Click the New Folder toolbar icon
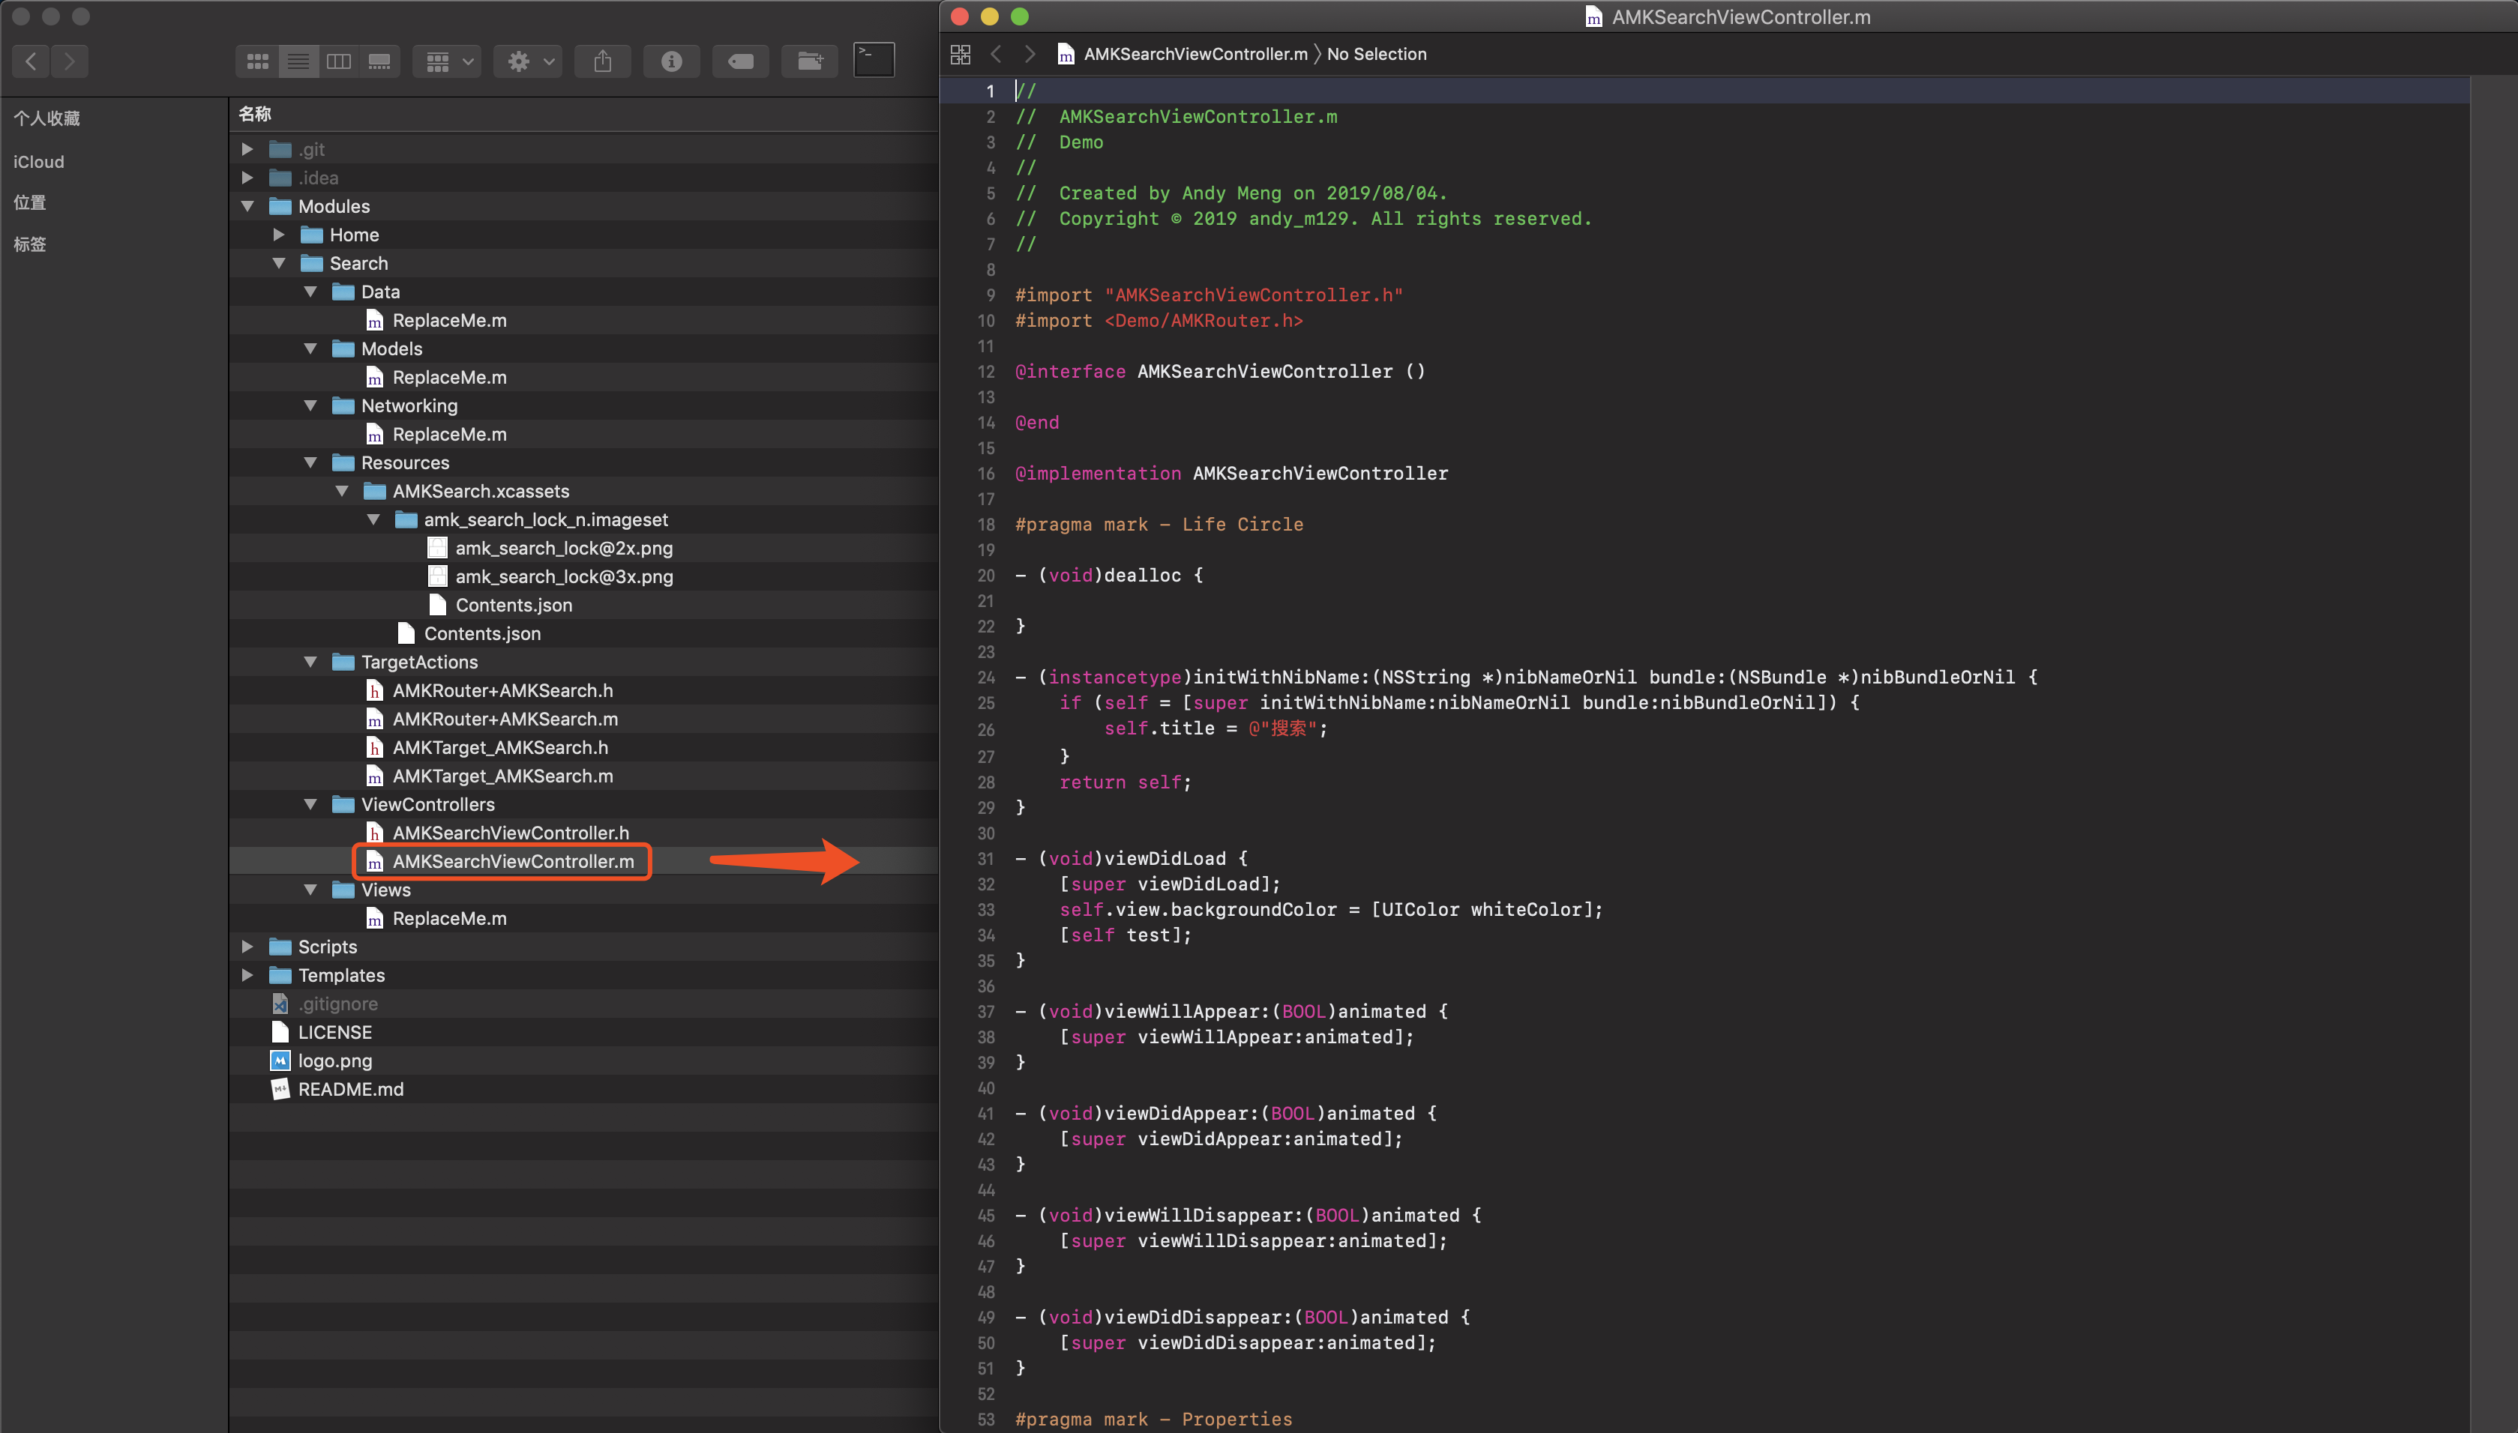The width and height of the screenshot is (2518, 1433). [809, 61]
